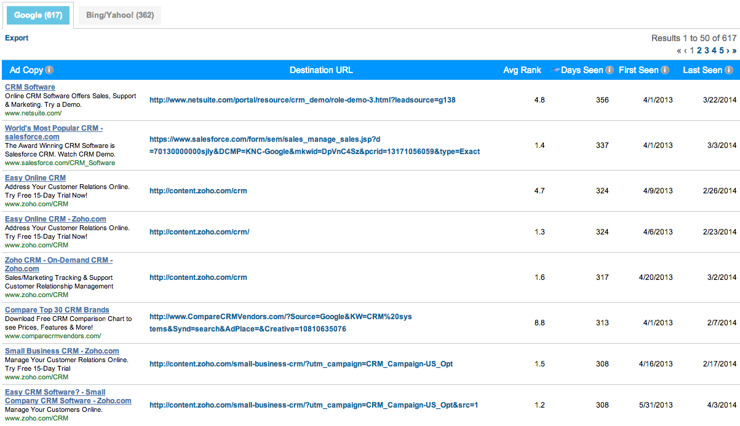This screenshot has width=740, height=426.
Task: Select the 1.6 average rank value
Action: [x=539, y=277]
